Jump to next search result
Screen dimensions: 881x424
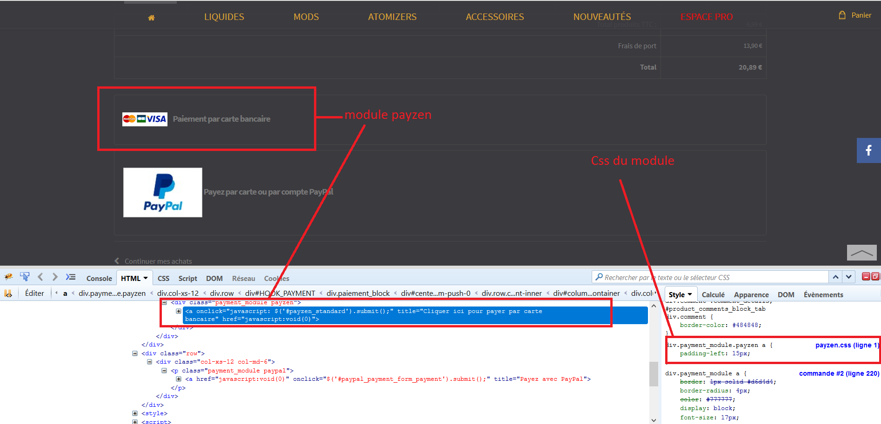[849, 277]
